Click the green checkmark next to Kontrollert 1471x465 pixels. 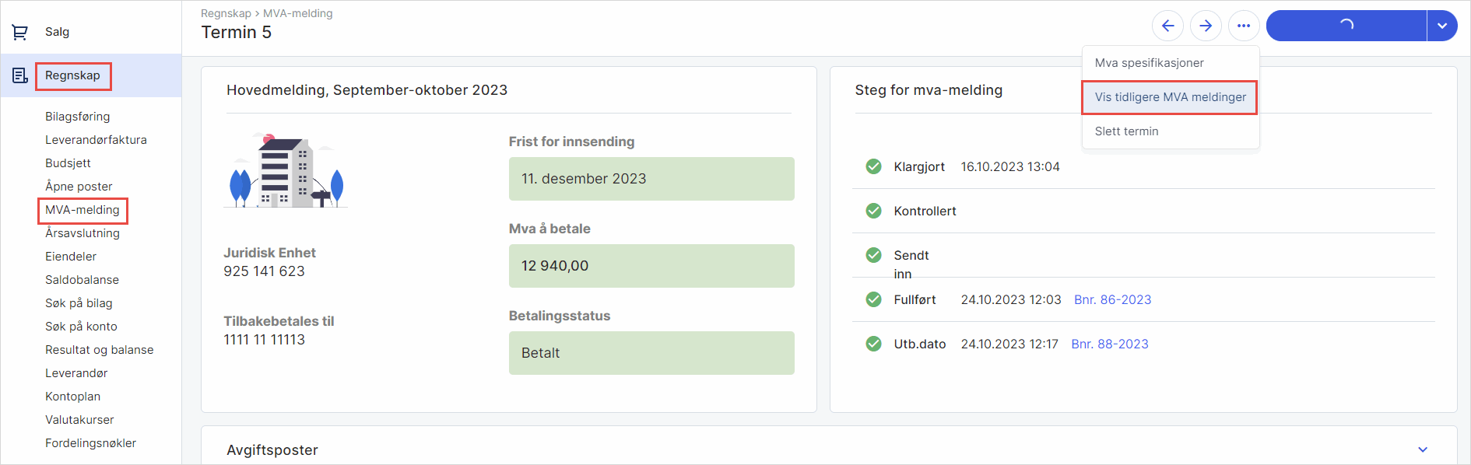click(x=874, y=211)
